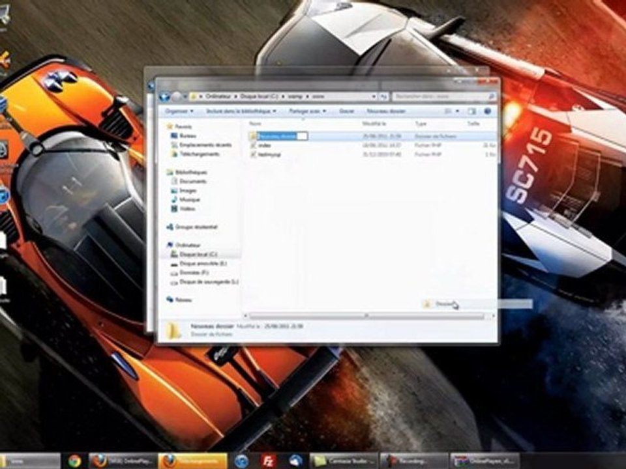626x469 pixels.
Task: Click the Graver toolbar button
Action: pyautogui.click(x=346, y=111)
